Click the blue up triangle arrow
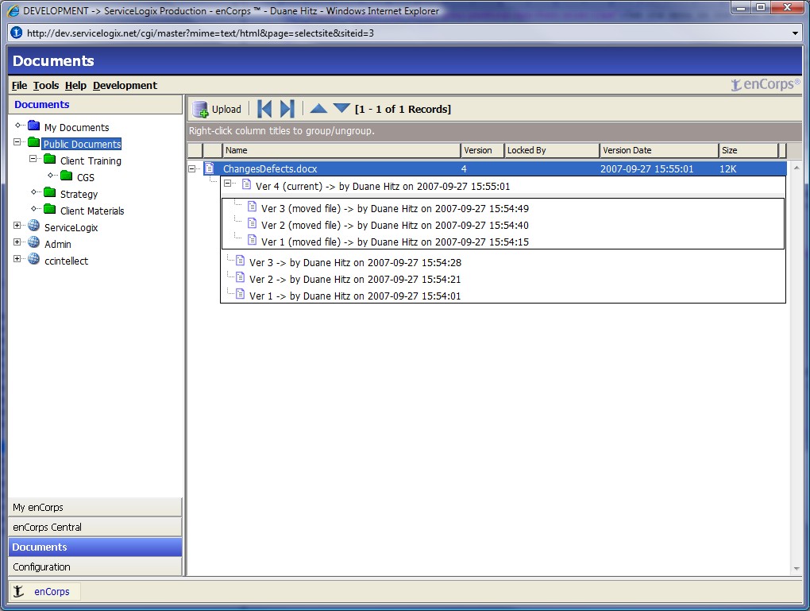The width and height of the screenshot is (810, 611). (x=318, y=108)
